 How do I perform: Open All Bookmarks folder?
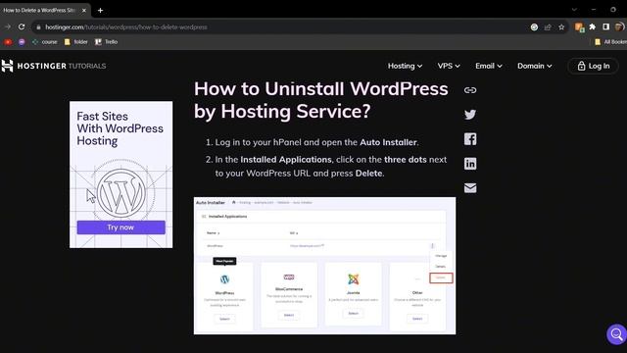(610, 41)
